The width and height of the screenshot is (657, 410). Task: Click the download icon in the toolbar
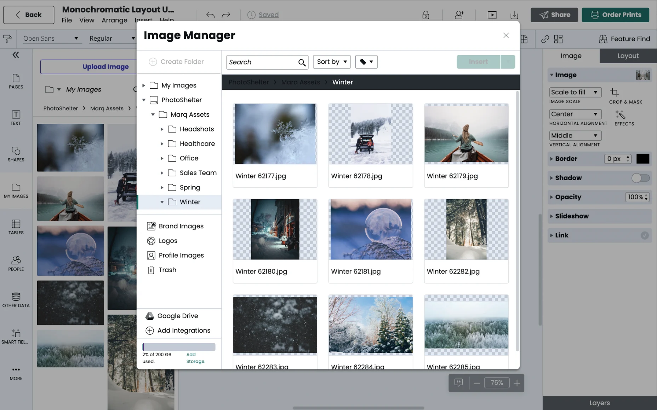(514, 14)
